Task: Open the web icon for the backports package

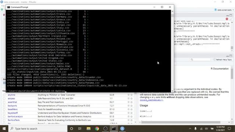Action: point(129,106)
